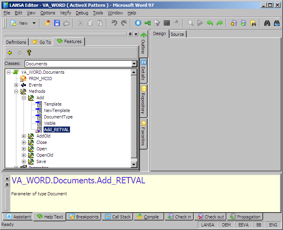Open the Verify menu
This screenshot has width=283, height=230.
tap(65, 13)
